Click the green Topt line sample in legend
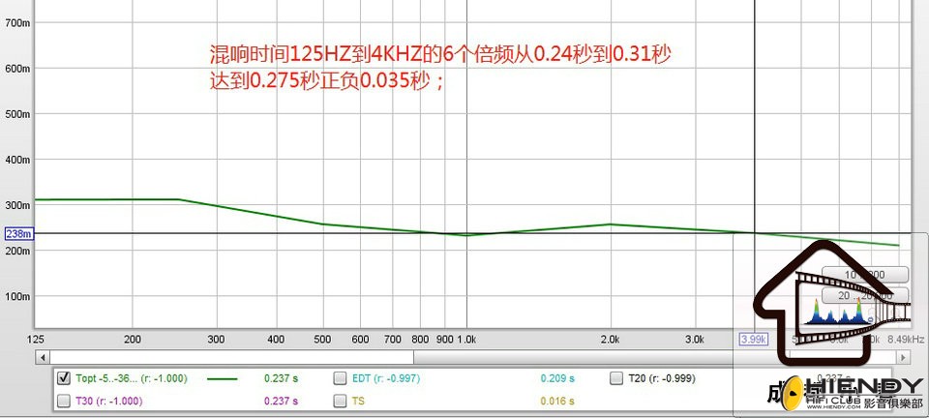929x418 pixels. [x=223, y=378]
